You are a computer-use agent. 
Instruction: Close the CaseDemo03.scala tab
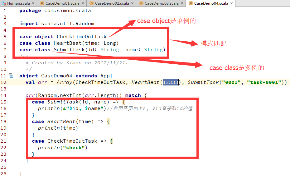click(182, 3)
